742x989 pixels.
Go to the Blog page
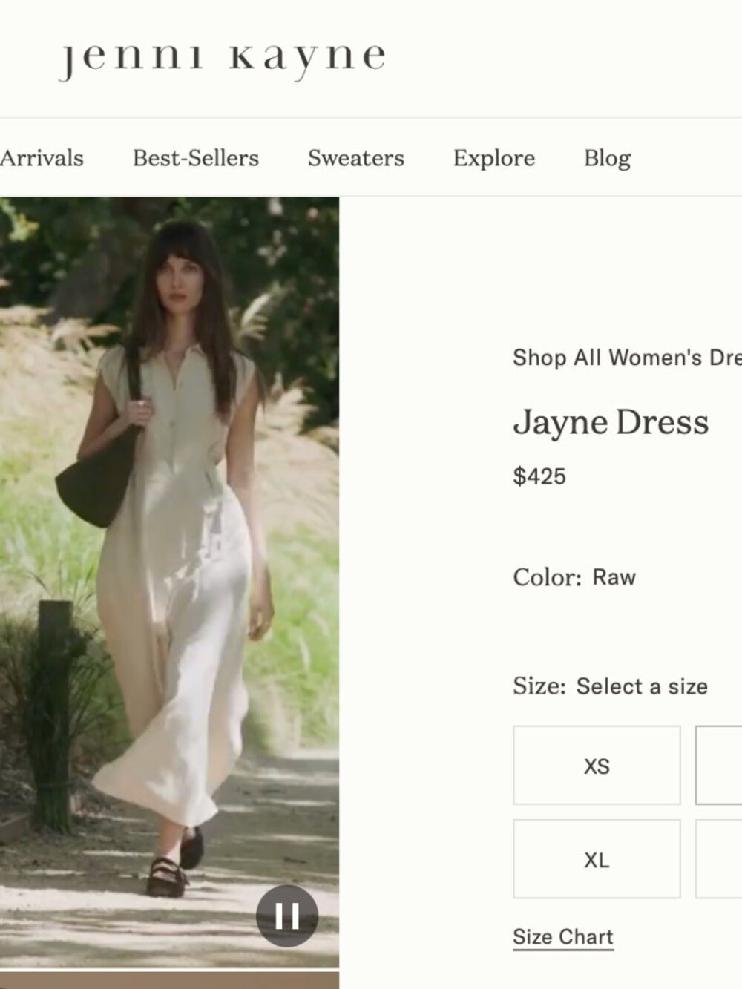tap(608, 158)
